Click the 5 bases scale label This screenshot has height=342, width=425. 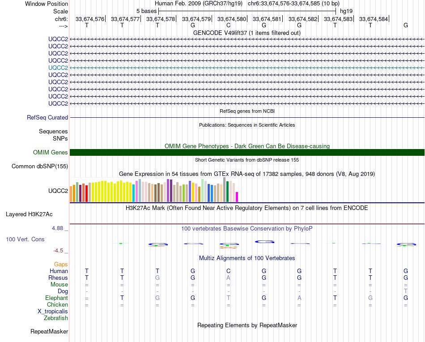[x=146, y=11]
